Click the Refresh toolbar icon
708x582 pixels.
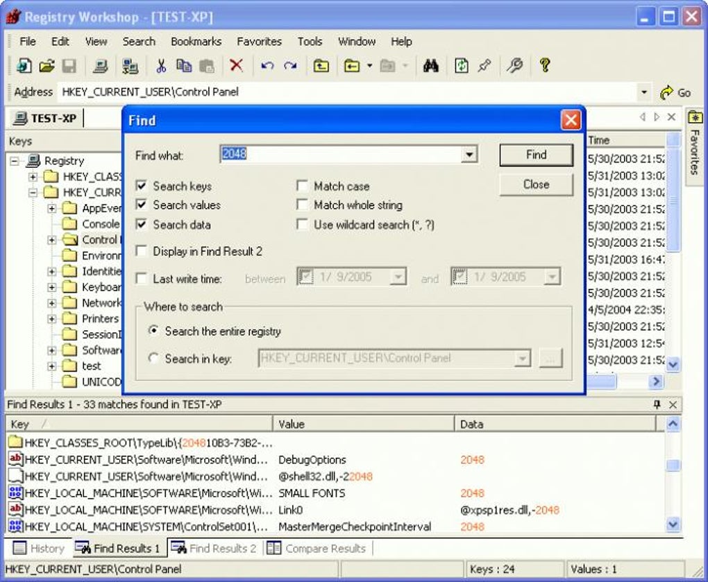click(x=462, y=66)
